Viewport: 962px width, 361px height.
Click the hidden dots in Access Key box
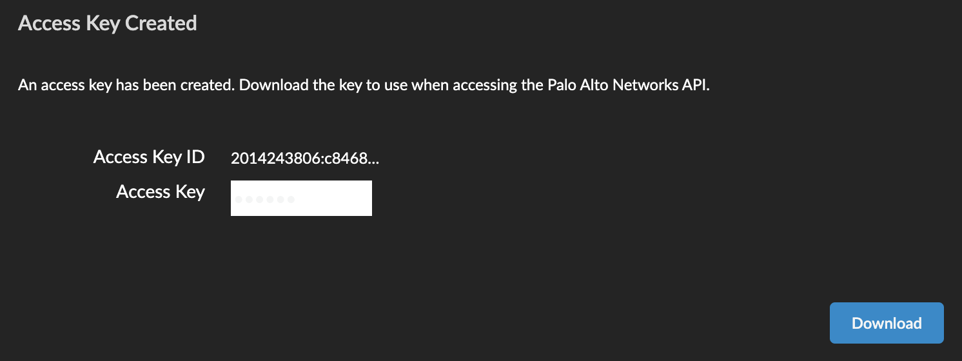pos(265,200)
